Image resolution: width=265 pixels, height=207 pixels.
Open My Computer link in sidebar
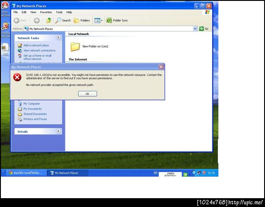click(32, 104)
